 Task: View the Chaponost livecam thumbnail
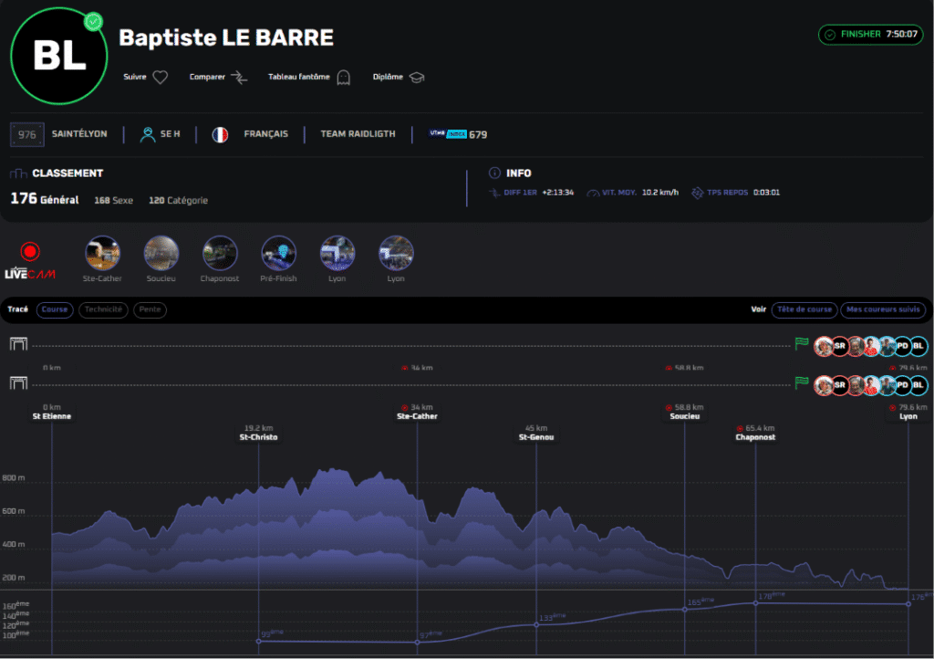click(x=220, y=252)
